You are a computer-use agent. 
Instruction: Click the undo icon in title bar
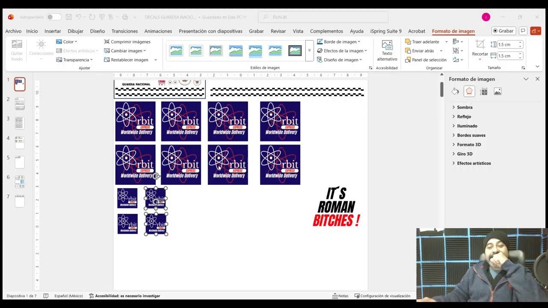point(78,17)
